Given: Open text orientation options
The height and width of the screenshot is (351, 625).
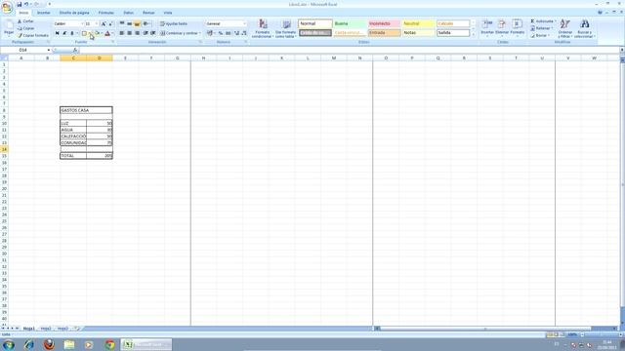Looking at the screenshot, I should pos(146,23).
